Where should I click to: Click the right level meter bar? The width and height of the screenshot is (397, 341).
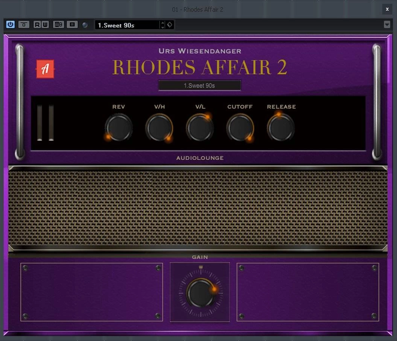pyautogui.click(x=51, y=123)
